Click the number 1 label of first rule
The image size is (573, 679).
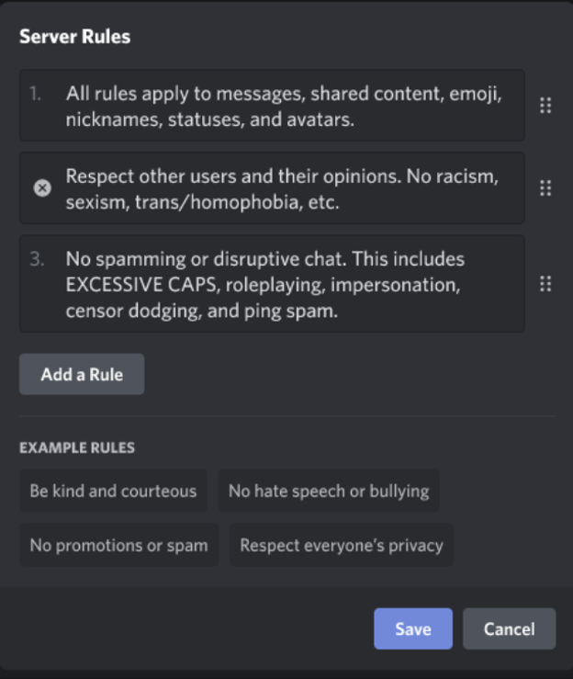(36, 94)
